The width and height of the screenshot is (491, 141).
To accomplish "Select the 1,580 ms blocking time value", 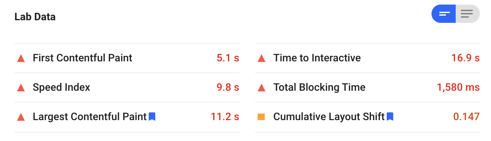I will click(x=458, y=87).
